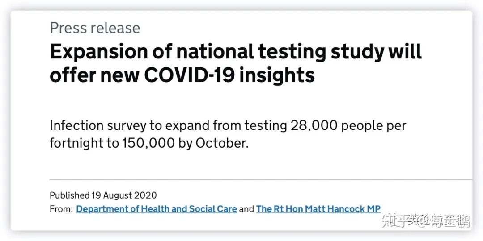This screenshot has width=483, height=241.
Task: Open The Rt Hon Matt Hancock MP link
Action: [x=318, y=209]
